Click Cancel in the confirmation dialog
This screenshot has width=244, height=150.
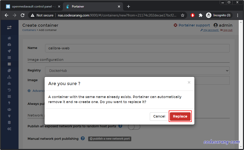(159, 116)
